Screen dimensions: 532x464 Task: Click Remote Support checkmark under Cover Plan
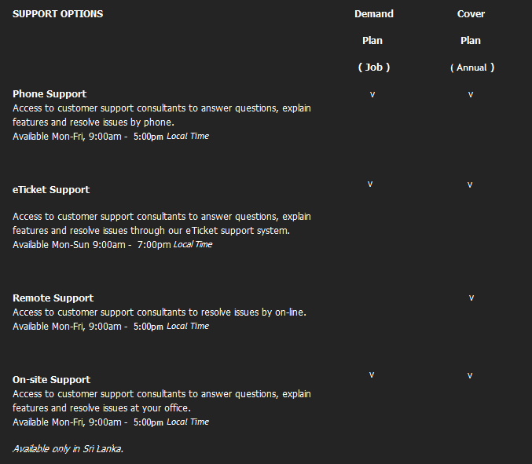(x=471, y=298)
